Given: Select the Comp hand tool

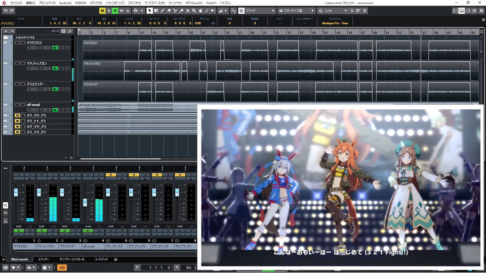Looking at the screenshot, I should click(200, 11).
